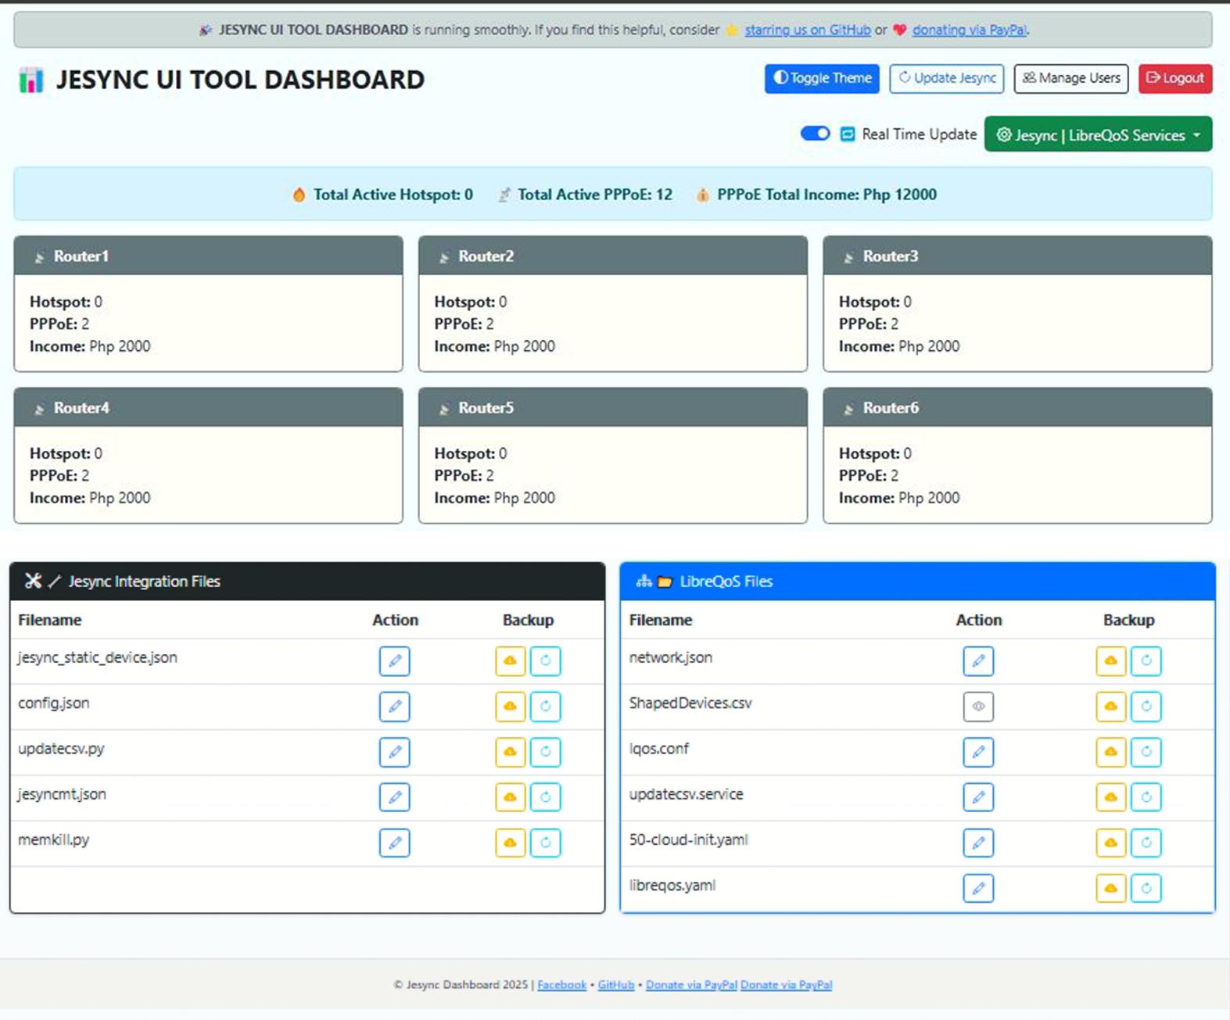Edit updatecsv.py using the pencil icon
The width and height of the screenshot is (1230, 1020).
pos(395,752)
